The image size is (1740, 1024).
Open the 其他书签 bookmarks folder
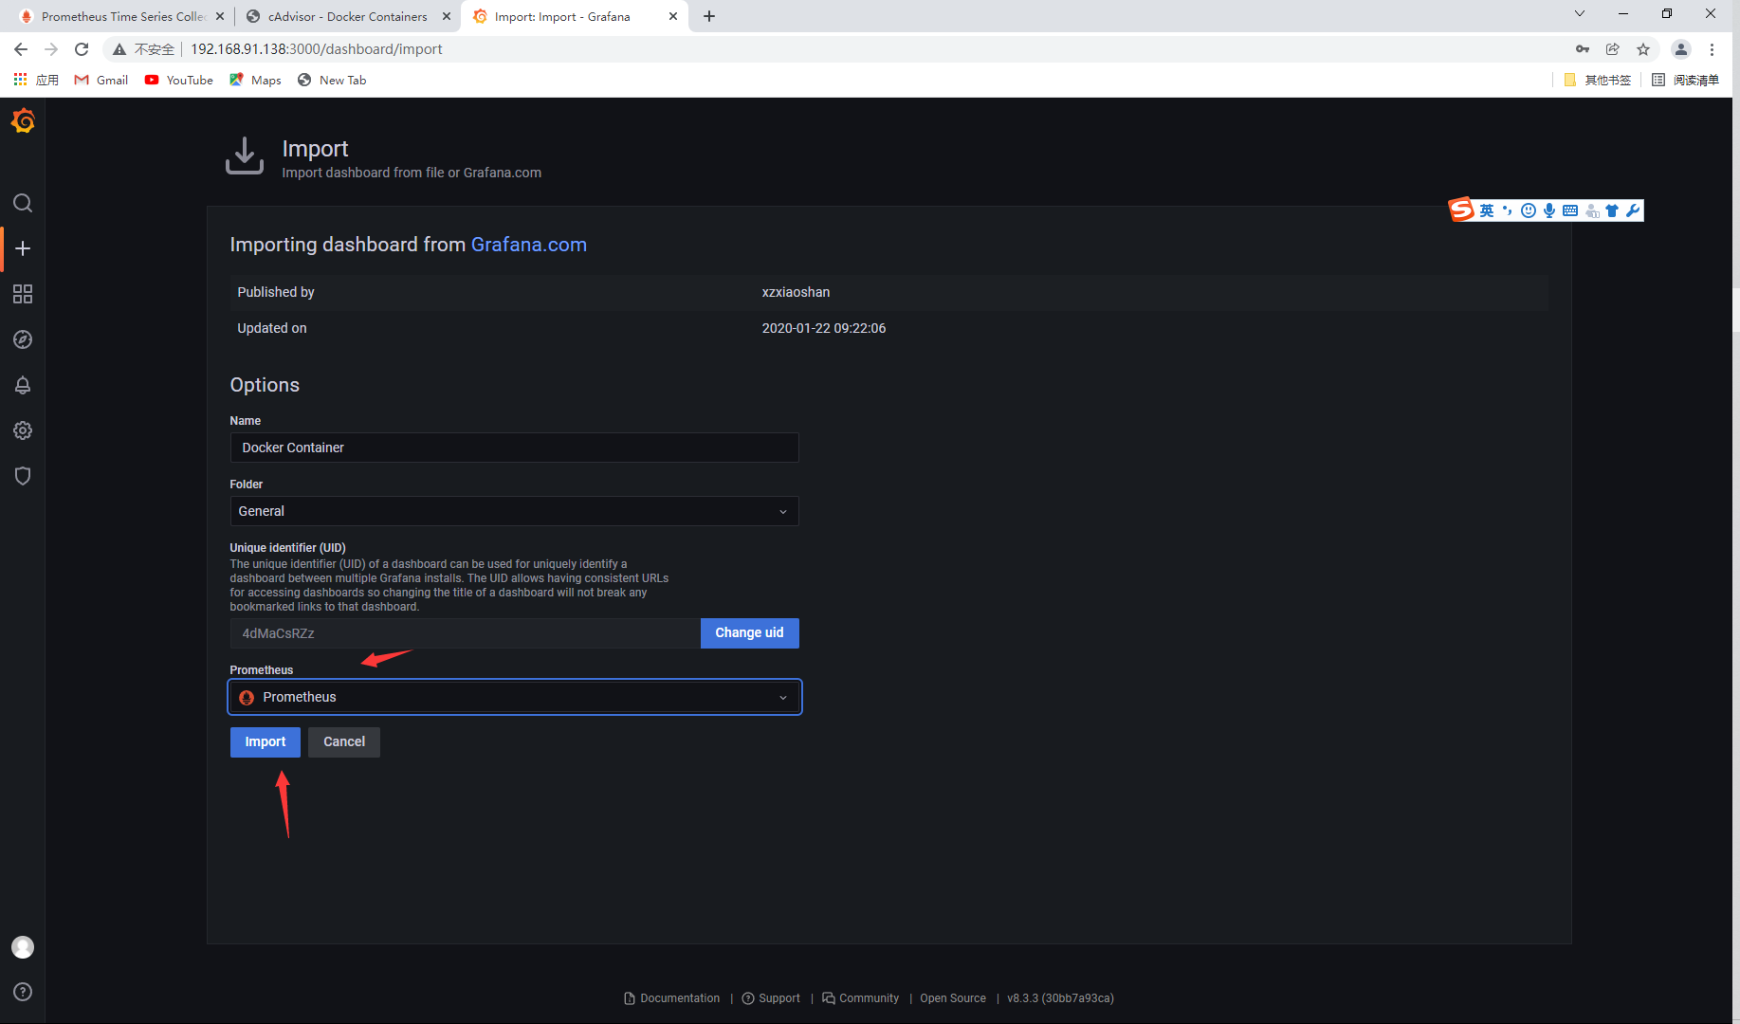1598,80
